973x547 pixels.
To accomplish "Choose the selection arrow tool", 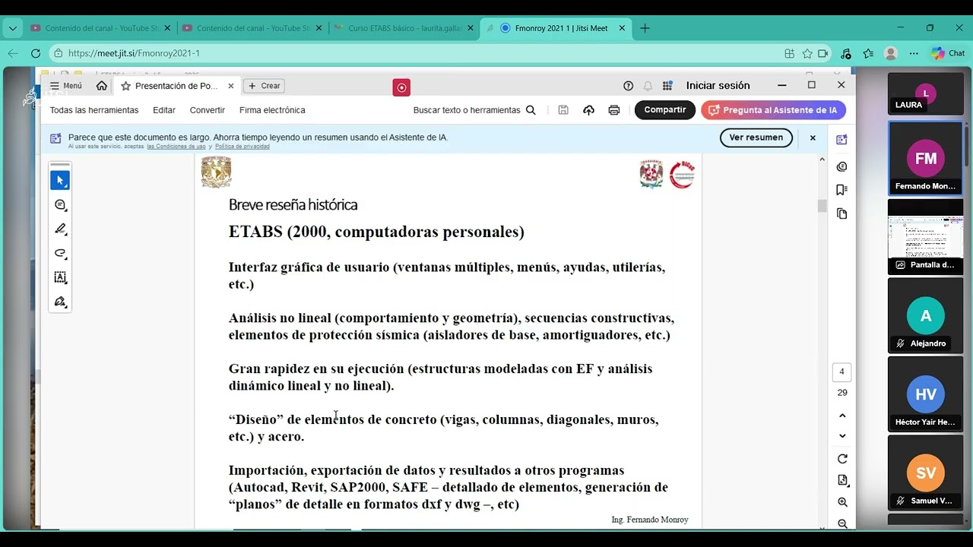I will [60, 180].
